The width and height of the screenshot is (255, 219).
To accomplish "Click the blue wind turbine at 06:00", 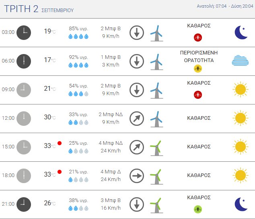I will (x=156, y=61).
